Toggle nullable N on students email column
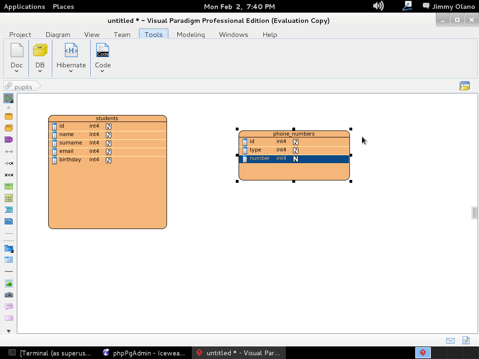Screen dimensions: 479x359 coord(109,152)
